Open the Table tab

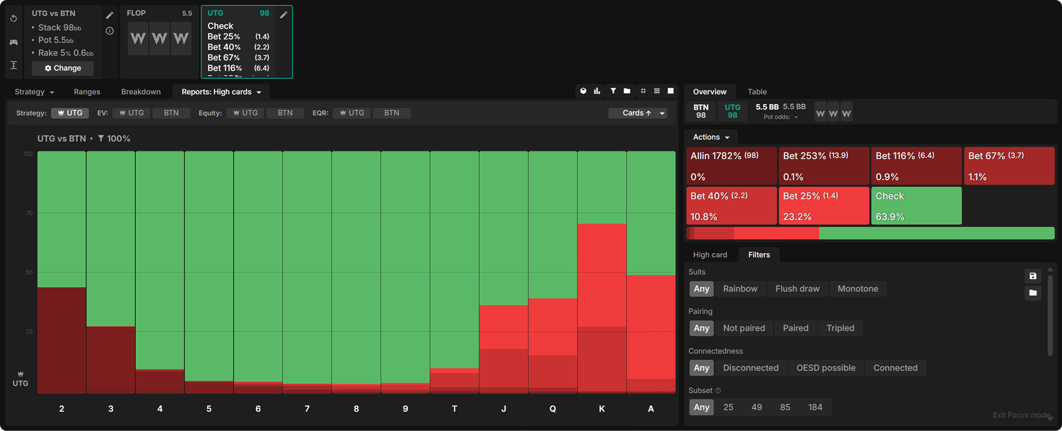[x=757, y=92]
